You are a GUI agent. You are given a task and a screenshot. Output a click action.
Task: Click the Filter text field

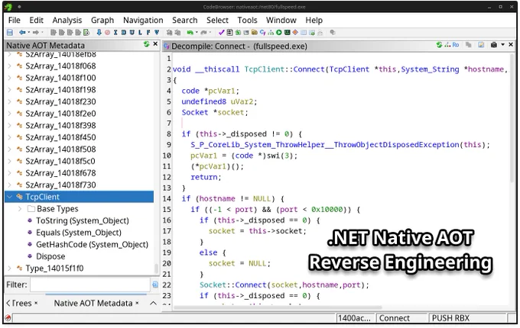90,285
